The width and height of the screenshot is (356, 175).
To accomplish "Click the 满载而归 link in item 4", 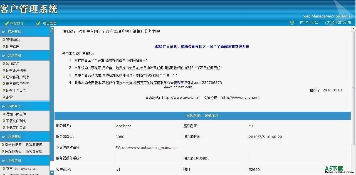I will click(x=181, y=83).
